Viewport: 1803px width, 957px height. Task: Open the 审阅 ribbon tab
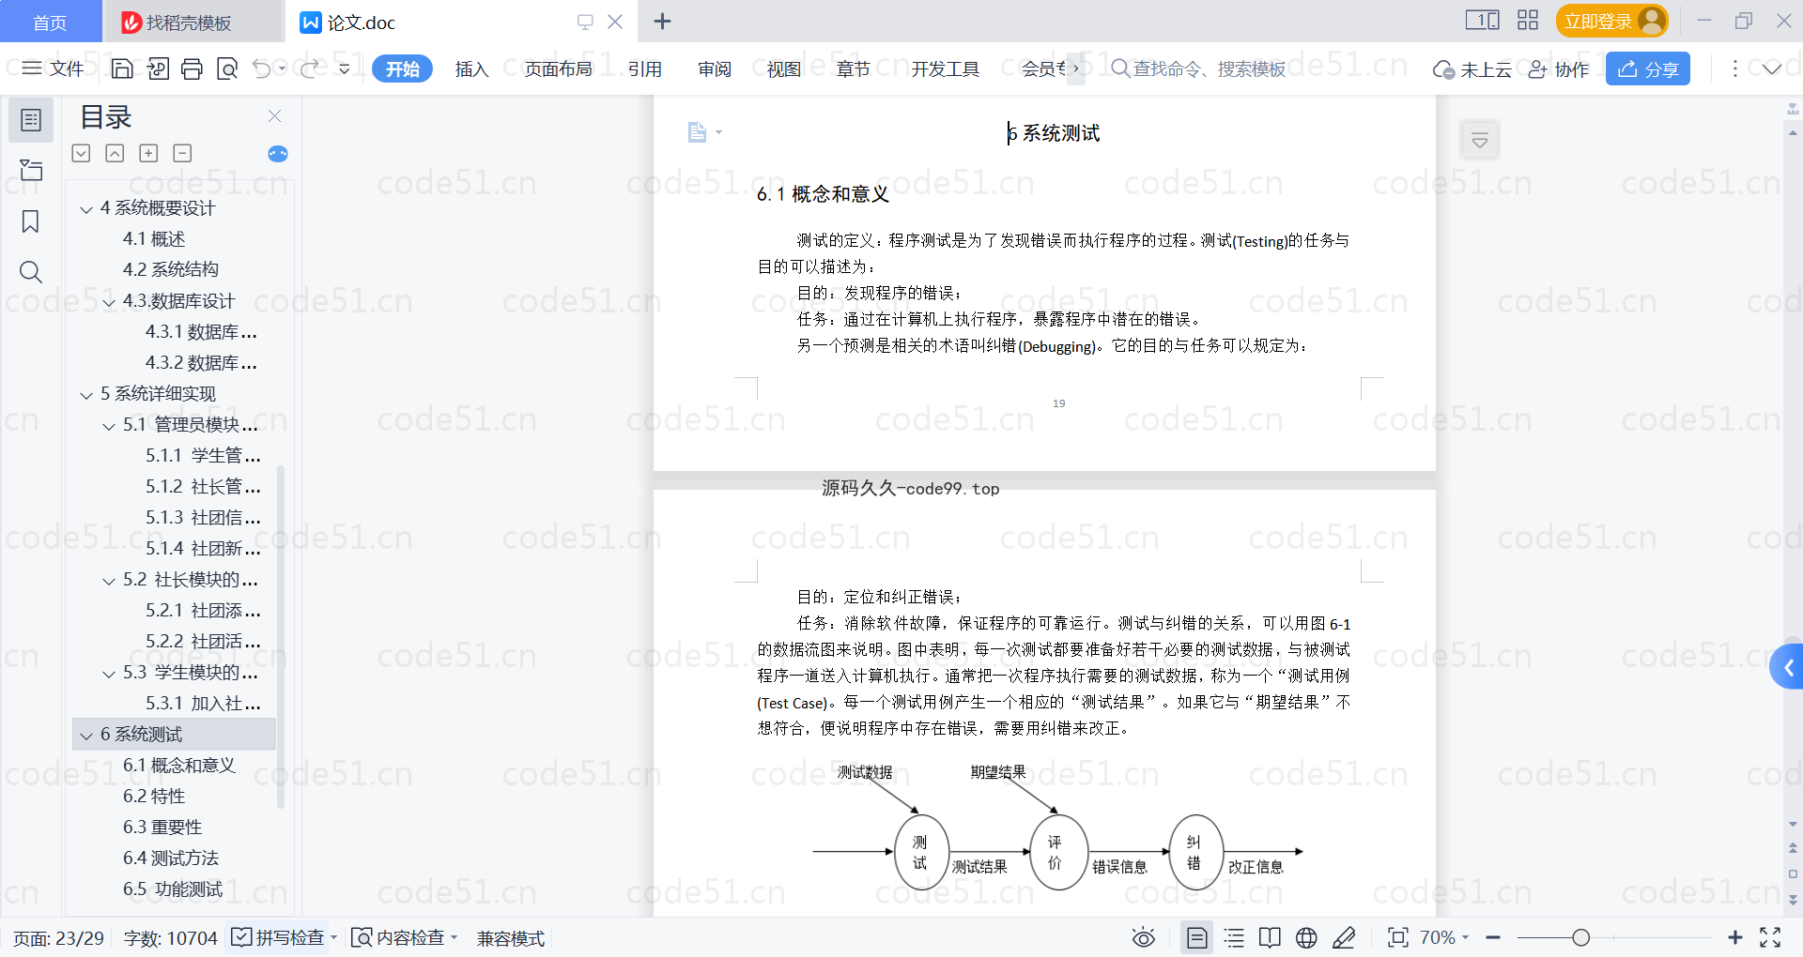pyautogui.click(x=715, y=68)
